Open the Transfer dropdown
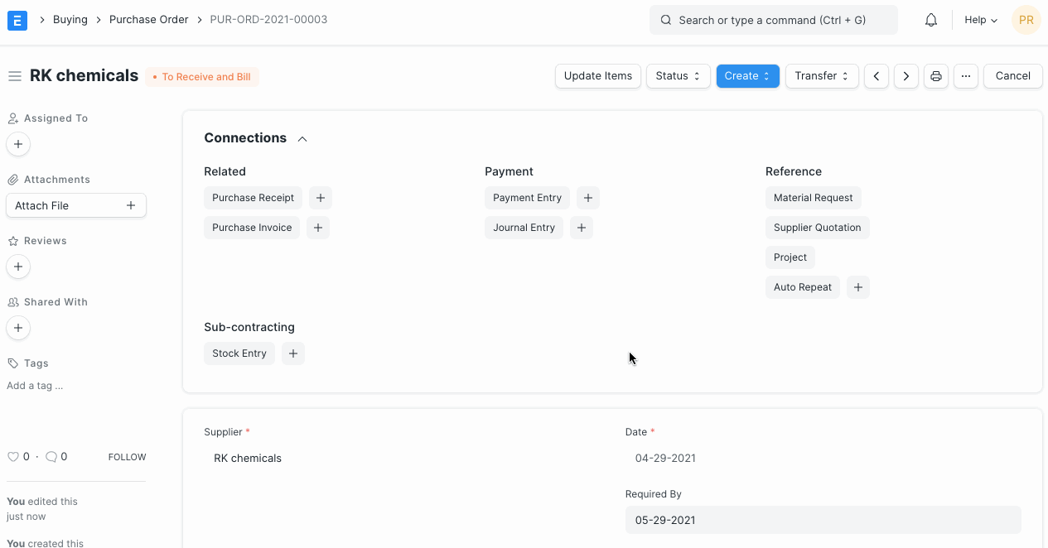1048x548 pixels. pyautogui.click(x=821, y=75)
